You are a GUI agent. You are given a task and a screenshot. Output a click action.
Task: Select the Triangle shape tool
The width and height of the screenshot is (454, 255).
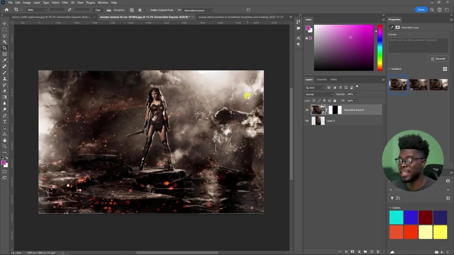[4, 134]
